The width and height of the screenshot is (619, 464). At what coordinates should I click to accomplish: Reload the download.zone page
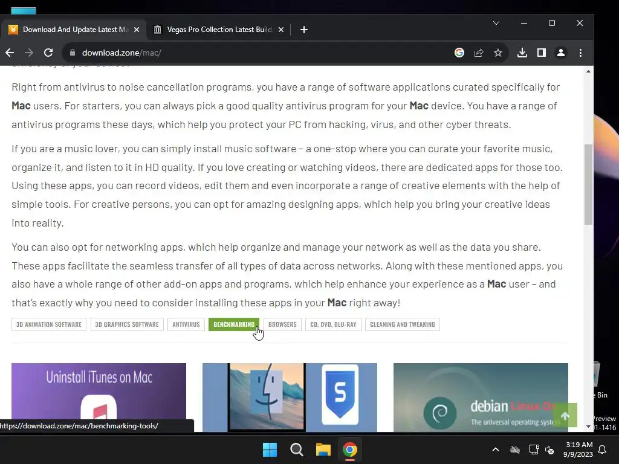[48, 53]
